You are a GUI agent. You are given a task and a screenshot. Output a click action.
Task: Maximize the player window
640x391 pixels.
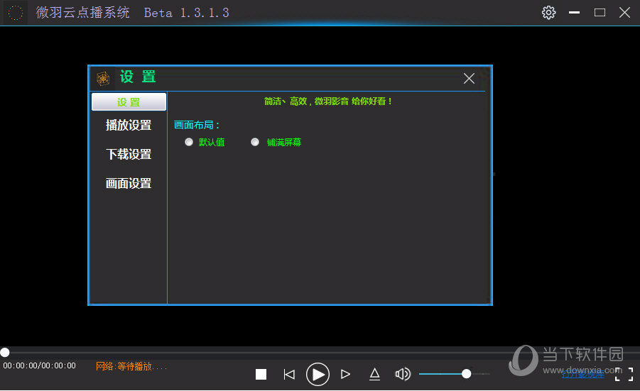[600, 13]
